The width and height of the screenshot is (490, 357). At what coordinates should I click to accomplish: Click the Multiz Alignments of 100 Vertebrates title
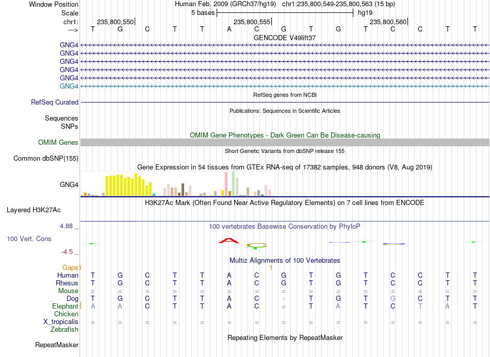tap(285, 260)
